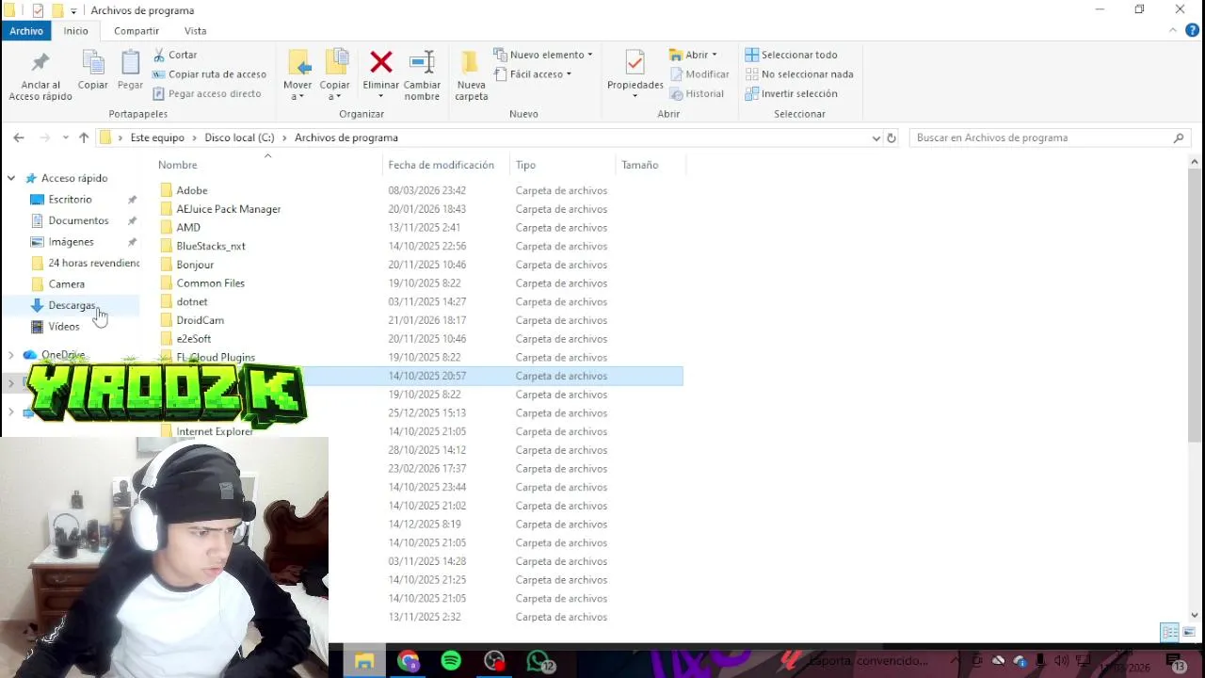
Task: Open Escritorio in Acceso rápido
Action: [71, 200]
